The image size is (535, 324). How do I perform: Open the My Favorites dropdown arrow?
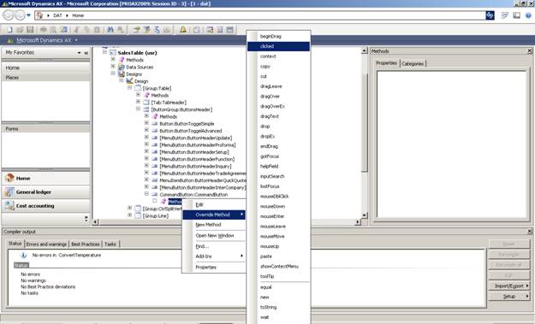click(79, 53)
